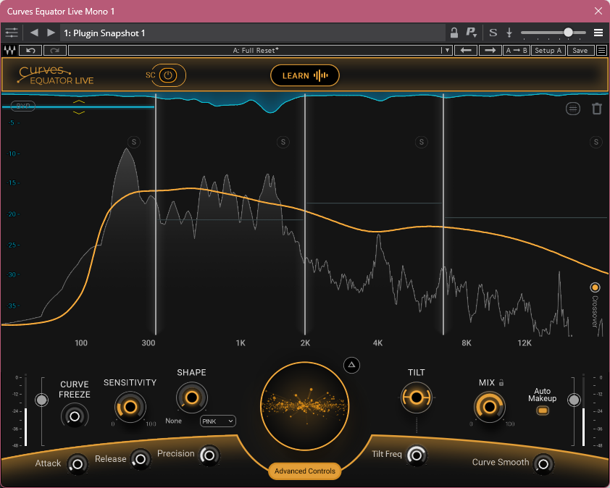This screenshot has height=488, width=610.
Task: Open the host bar hamburger menu
Action: (x=598, y=33)
